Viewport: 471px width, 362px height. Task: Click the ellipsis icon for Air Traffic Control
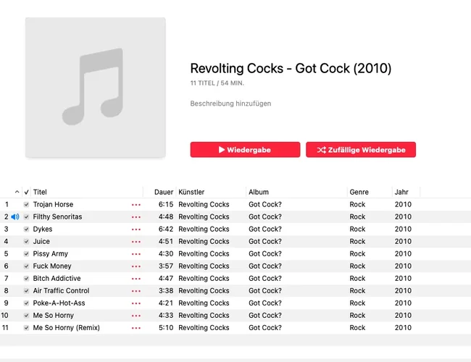(x=136, y=291)
